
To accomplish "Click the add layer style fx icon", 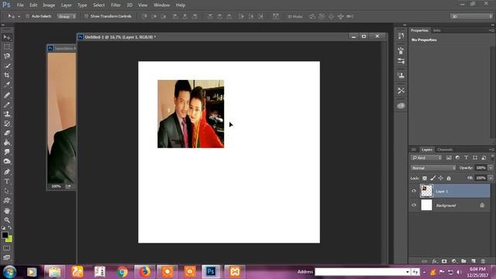I will (x=435, y=261).
